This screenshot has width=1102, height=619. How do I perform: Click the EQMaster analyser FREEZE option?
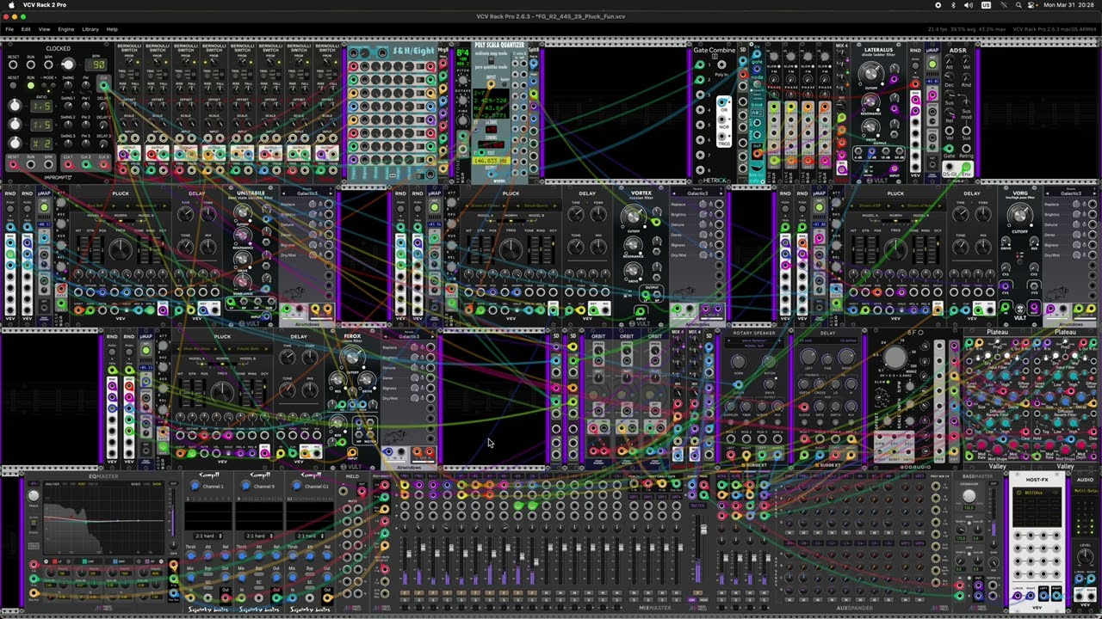pos(93,484)
